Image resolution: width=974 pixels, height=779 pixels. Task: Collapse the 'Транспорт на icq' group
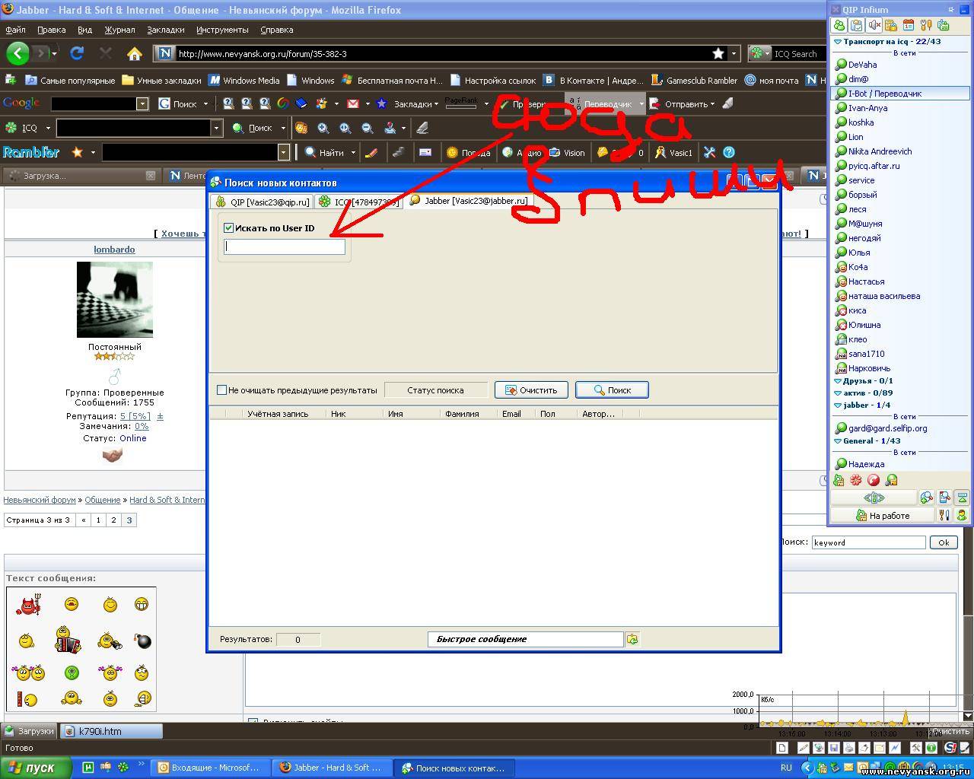[x=838, y=42]
